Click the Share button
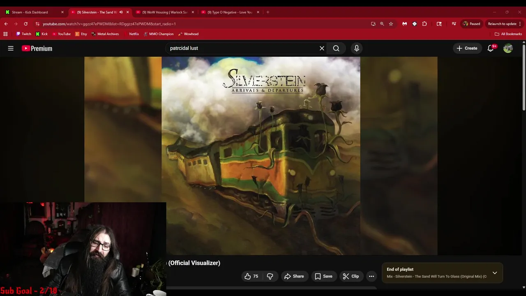The width and height of the screenshot is (526, 296). (x=294, y=276)
